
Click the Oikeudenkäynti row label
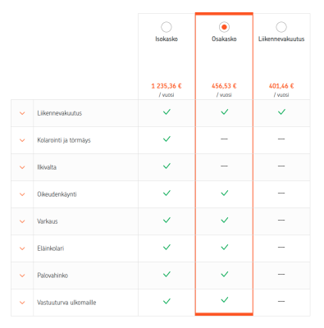(57, 194)
